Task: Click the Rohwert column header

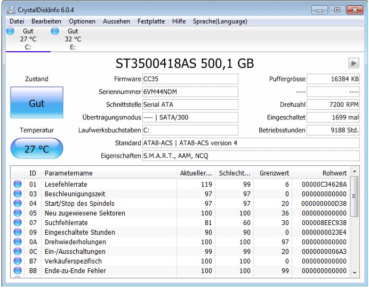Action: (x=321, y=173)
